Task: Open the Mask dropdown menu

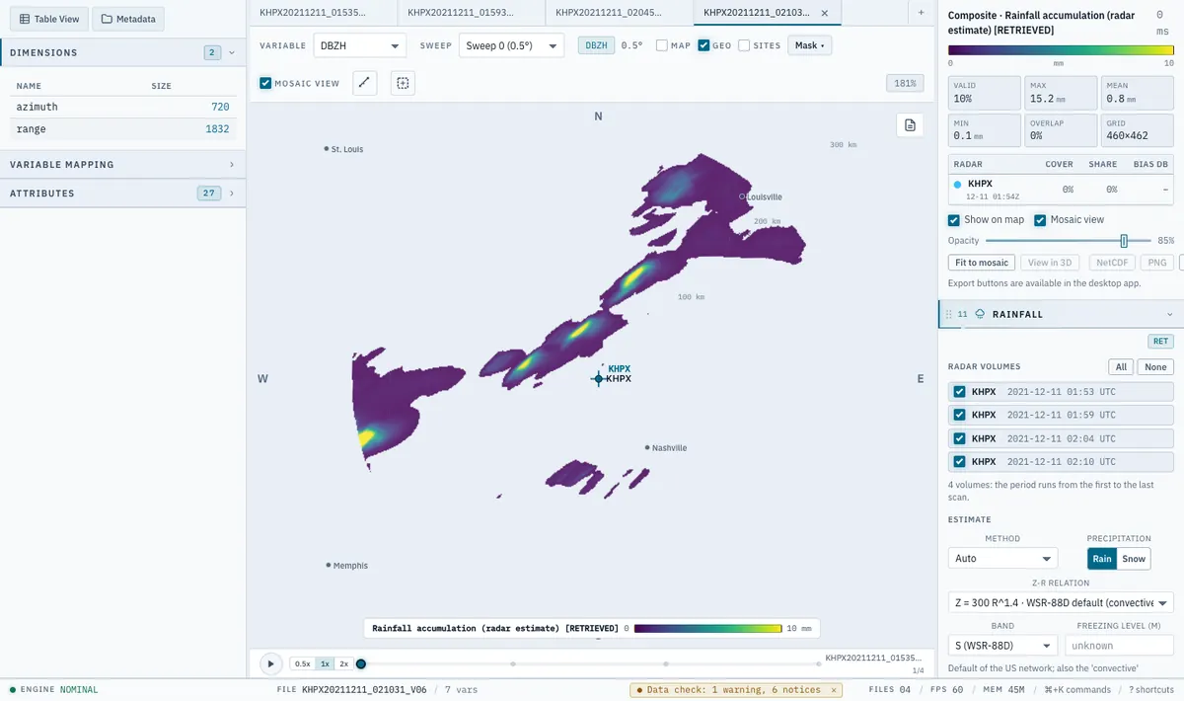Action: [809, 45]
